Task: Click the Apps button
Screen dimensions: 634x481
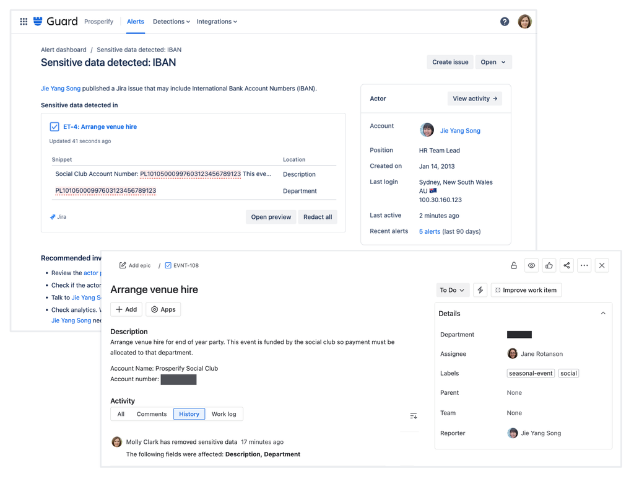Action: (x=163, y=309)
